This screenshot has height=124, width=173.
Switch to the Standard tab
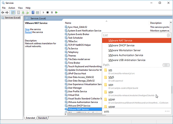pos(42,118)
